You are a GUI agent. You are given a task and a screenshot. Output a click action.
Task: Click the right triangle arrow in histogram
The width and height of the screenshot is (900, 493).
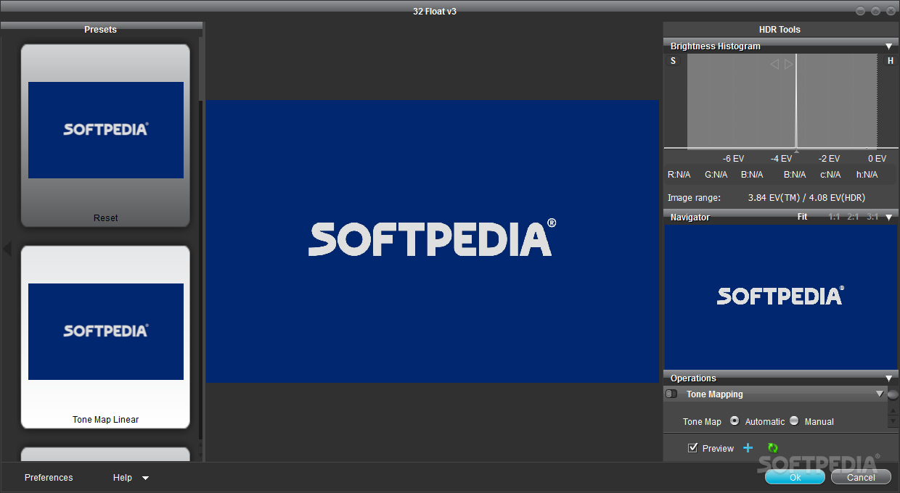(x=789, y=64)
